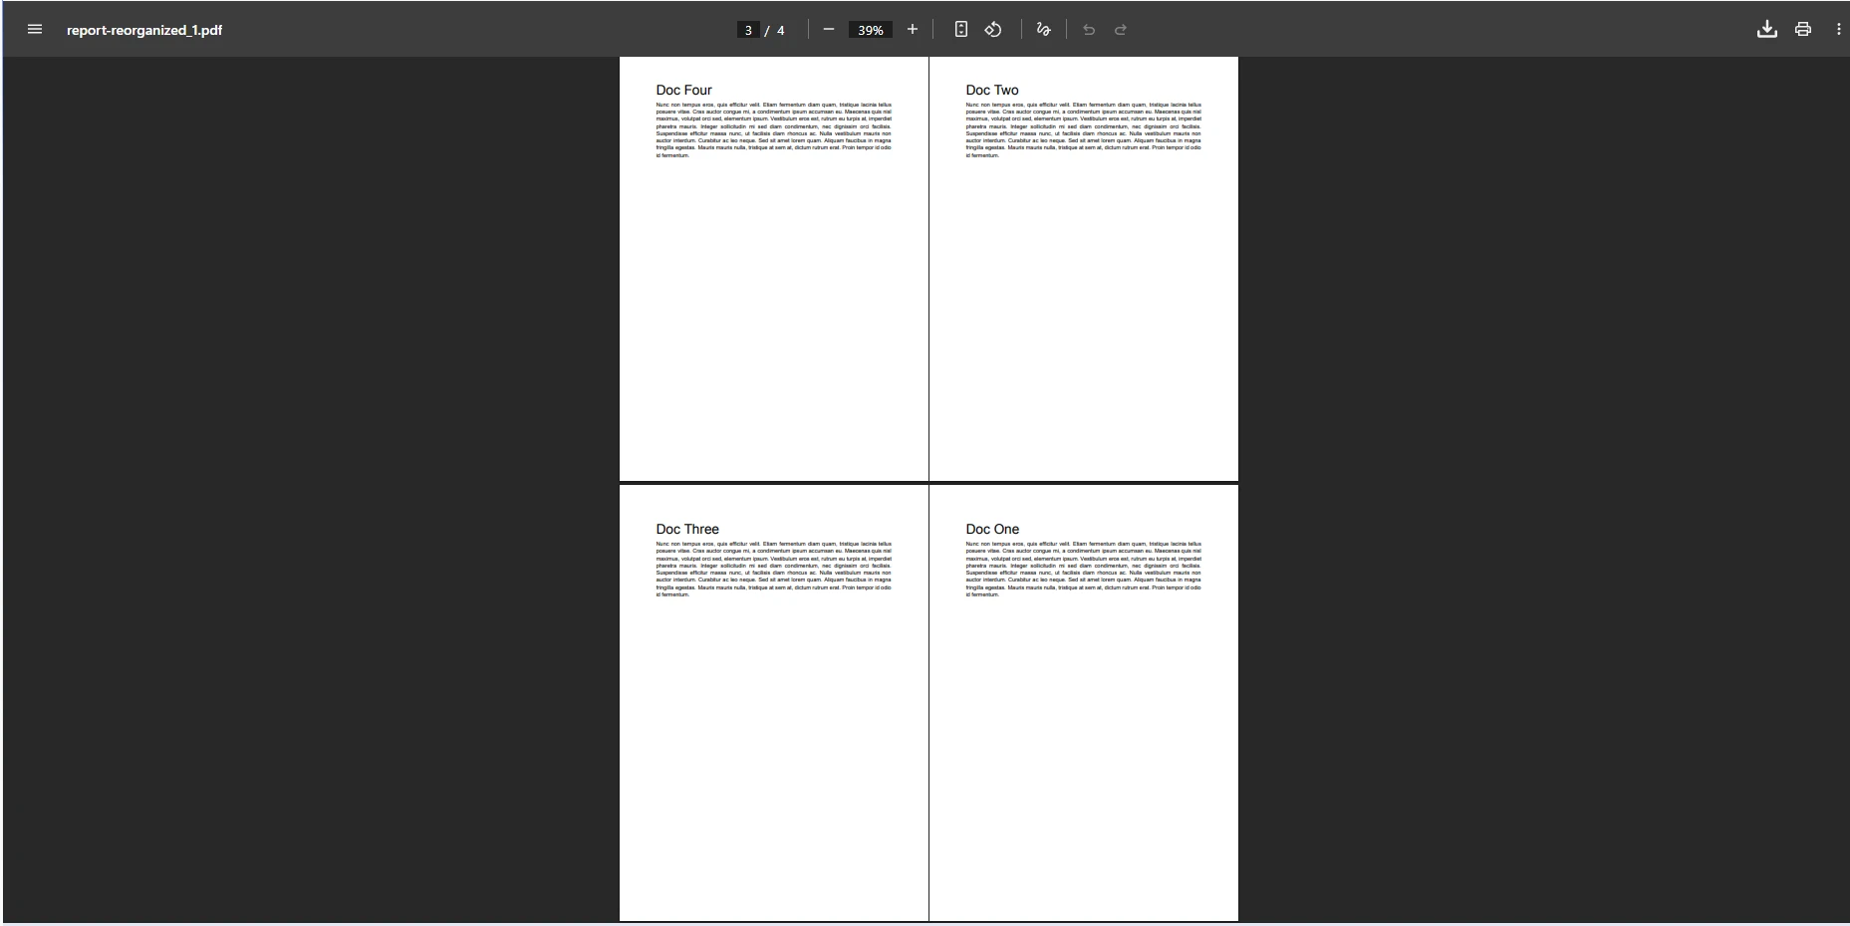Print the PDF document

1802,29
